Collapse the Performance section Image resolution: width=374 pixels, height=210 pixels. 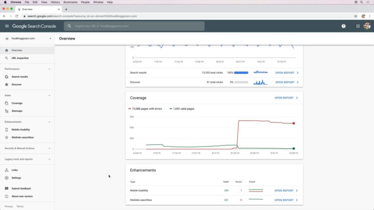pyautogui.click(x=49, y=69)
